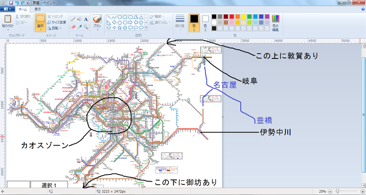Open the blue Paint file menu button
The width and height of the screenshot is (366, 195).
point(7,9)
